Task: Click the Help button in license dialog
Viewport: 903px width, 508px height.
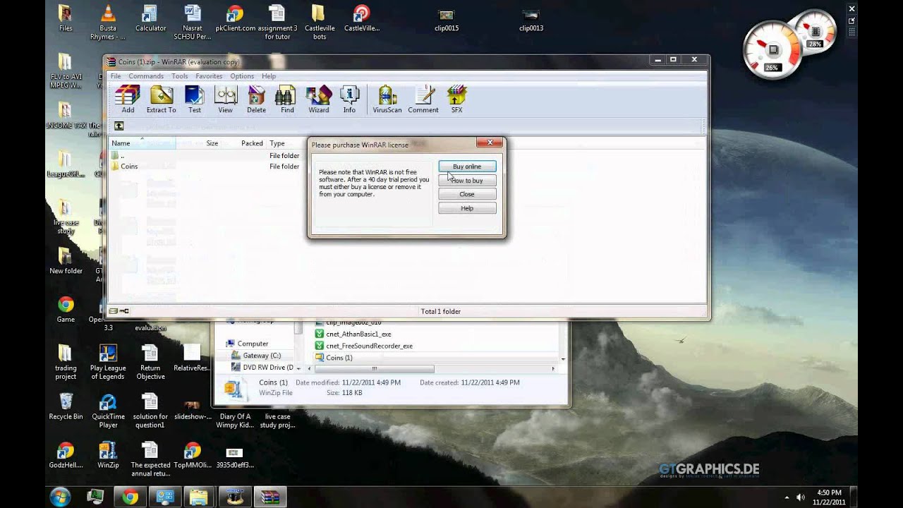Action: (x=467, y=208)
